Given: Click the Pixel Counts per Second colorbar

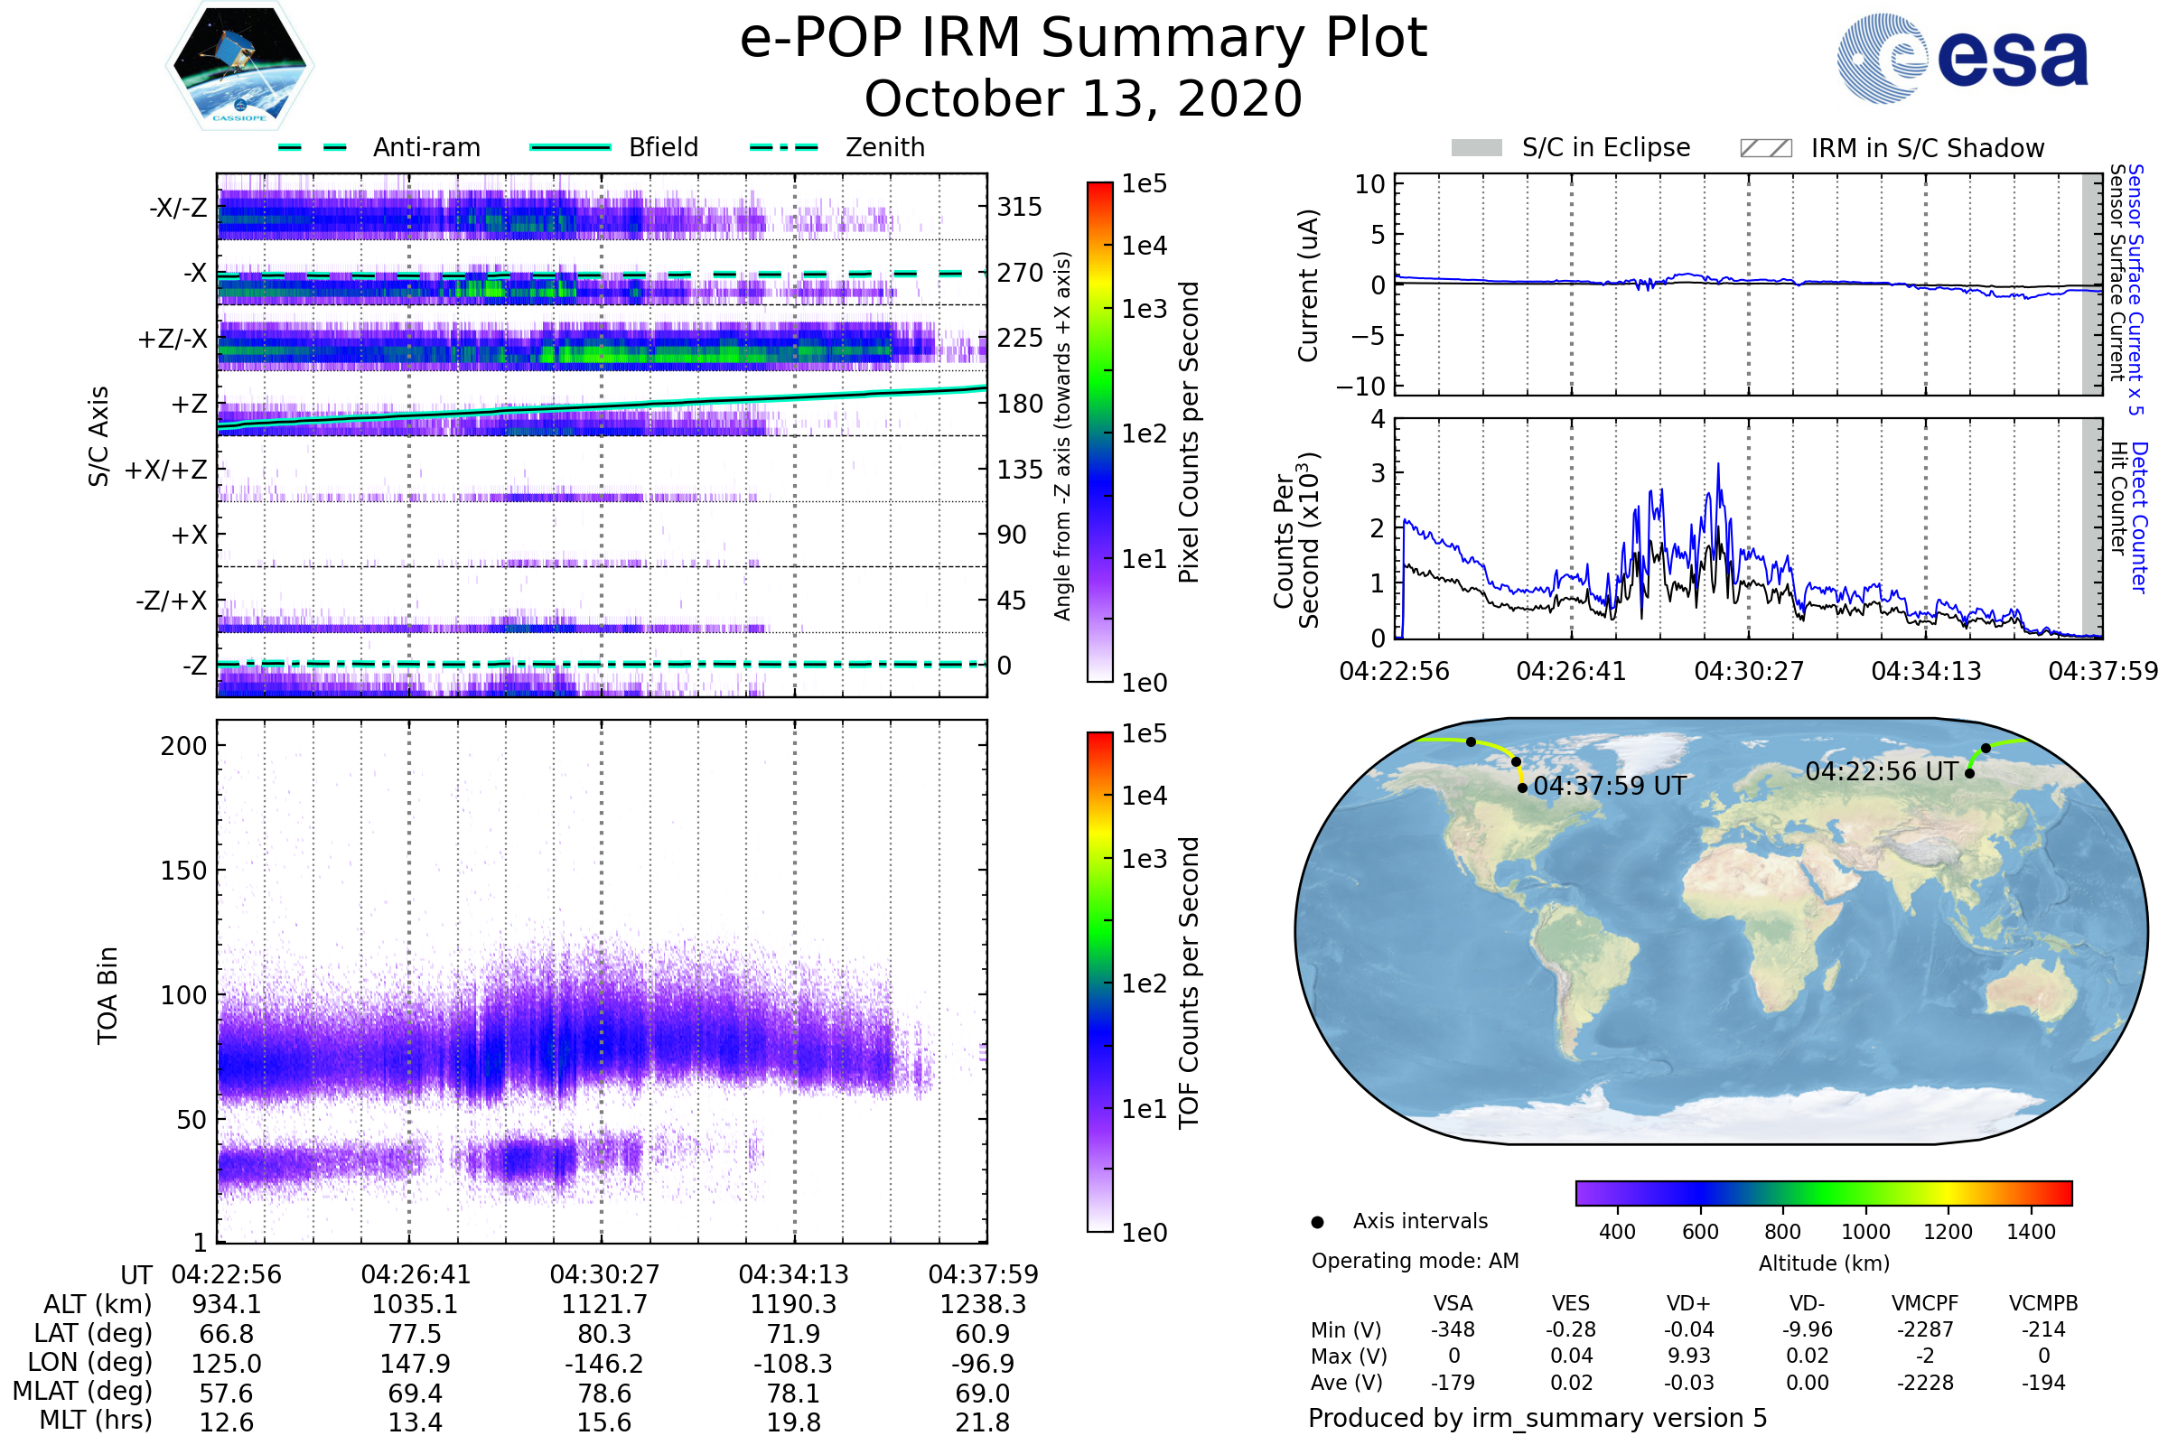Looking at the screenshot, I should click(1100, 433).
